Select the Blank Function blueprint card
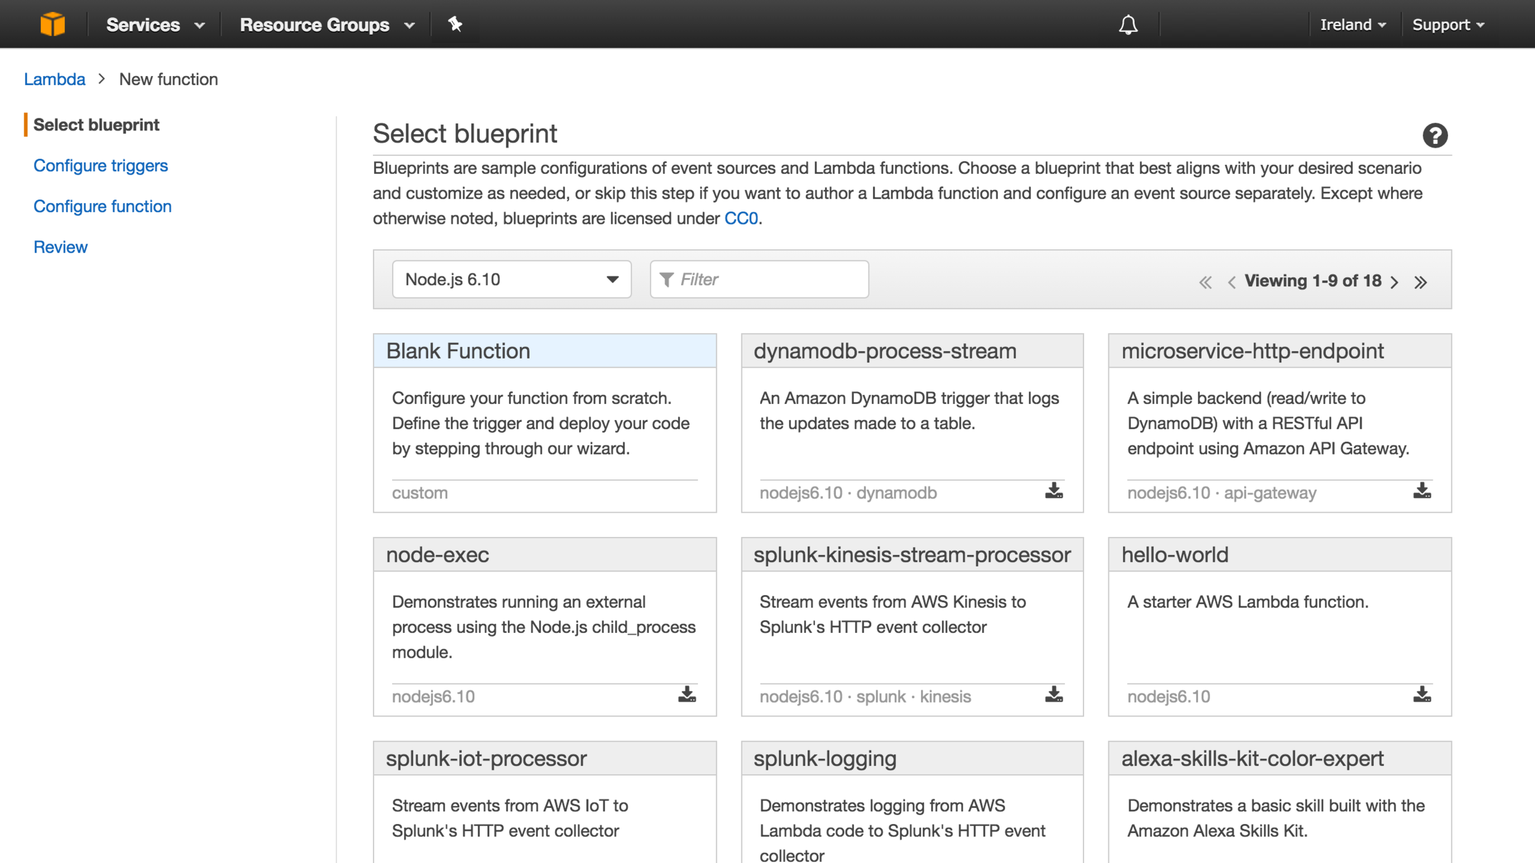Viewport: 1535px width, 863px height. tap(544, 422)
